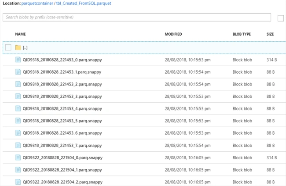Screen dimensions: 286x186
Task: Click file icon for QID9318_20180828_221453_7.parq.snappy
Action: [x=18, y=145]
